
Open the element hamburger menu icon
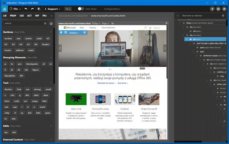(85, 33)
